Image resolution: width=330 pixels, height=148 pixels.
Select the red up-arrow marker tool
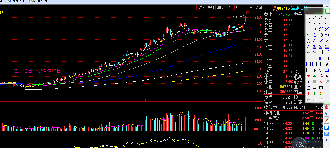pyautogui.click(x=308, y=76)
